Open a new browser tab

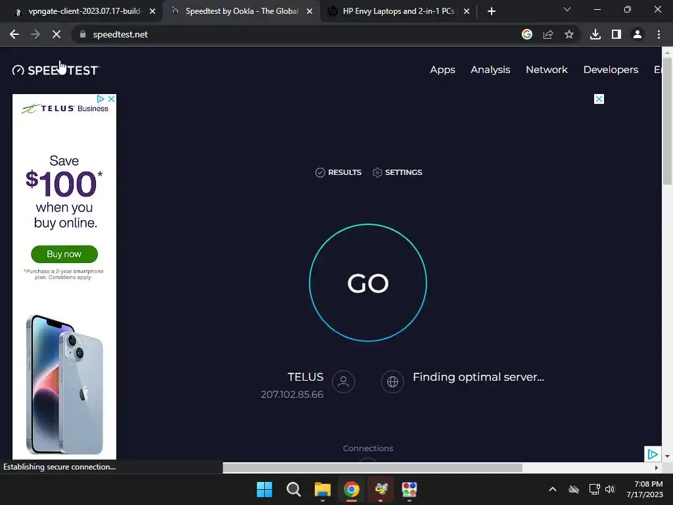click(x=492, y=12)
